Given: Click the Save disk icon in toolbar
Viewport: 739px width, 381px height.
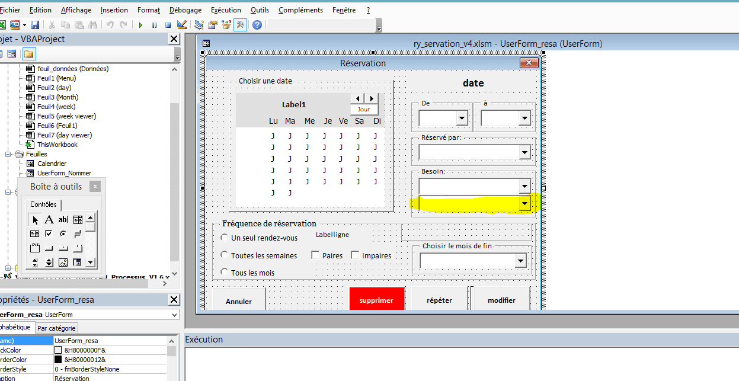Looking at the screenshot, I should (35, 25).
